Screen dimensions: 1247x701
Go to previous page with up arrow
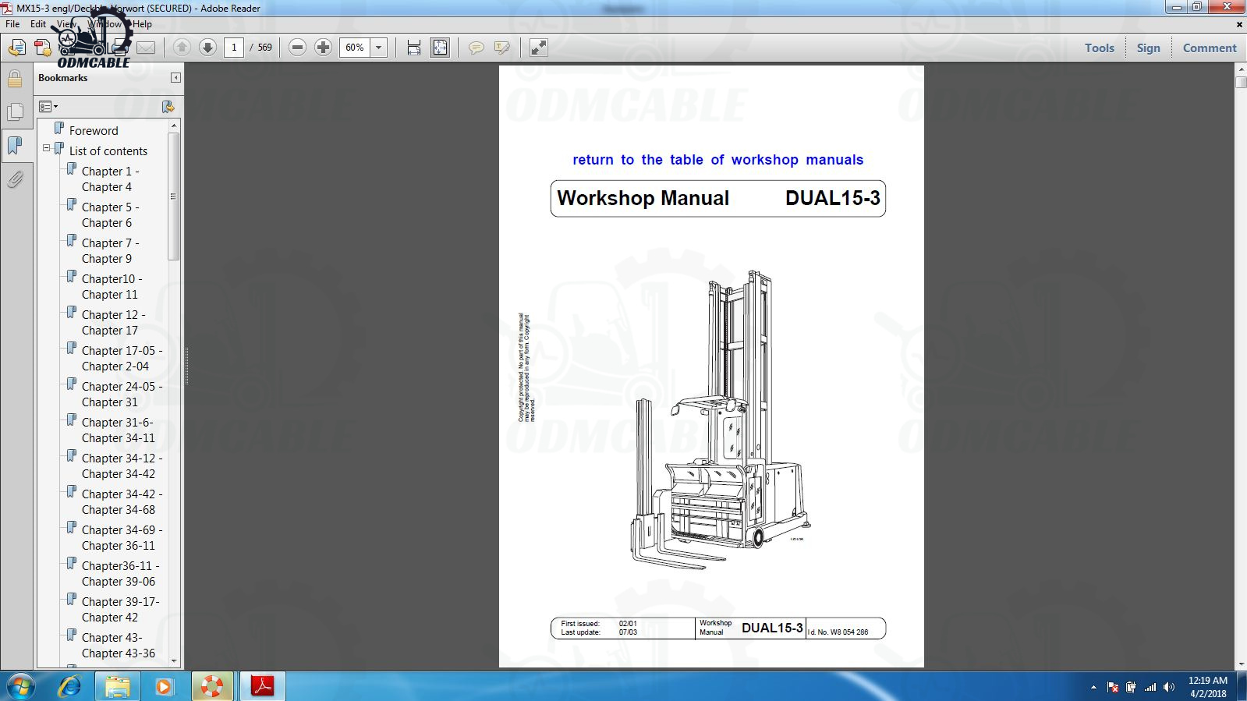tap(182, 48)
